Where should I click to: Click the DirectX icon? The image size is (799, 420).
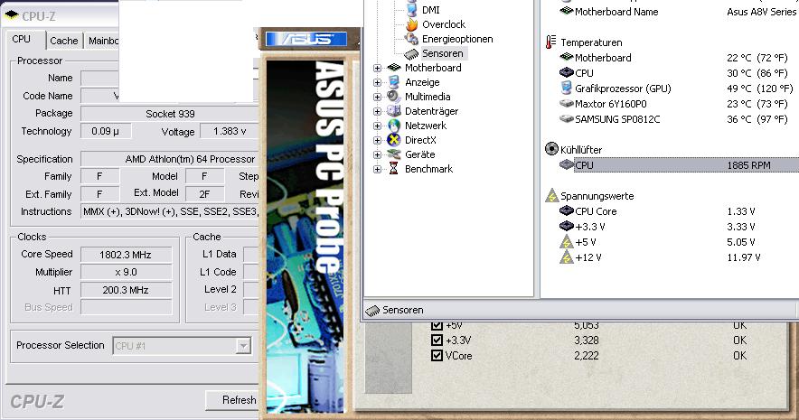coord(394,139)
